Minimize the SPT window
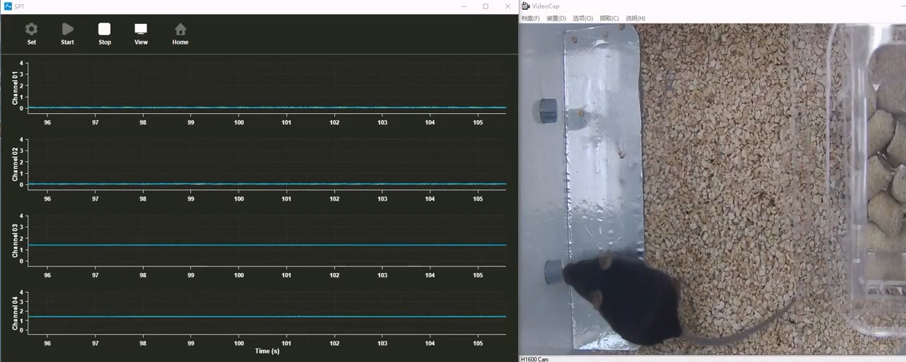Viewport: 906px width, 362px height. 464,6
